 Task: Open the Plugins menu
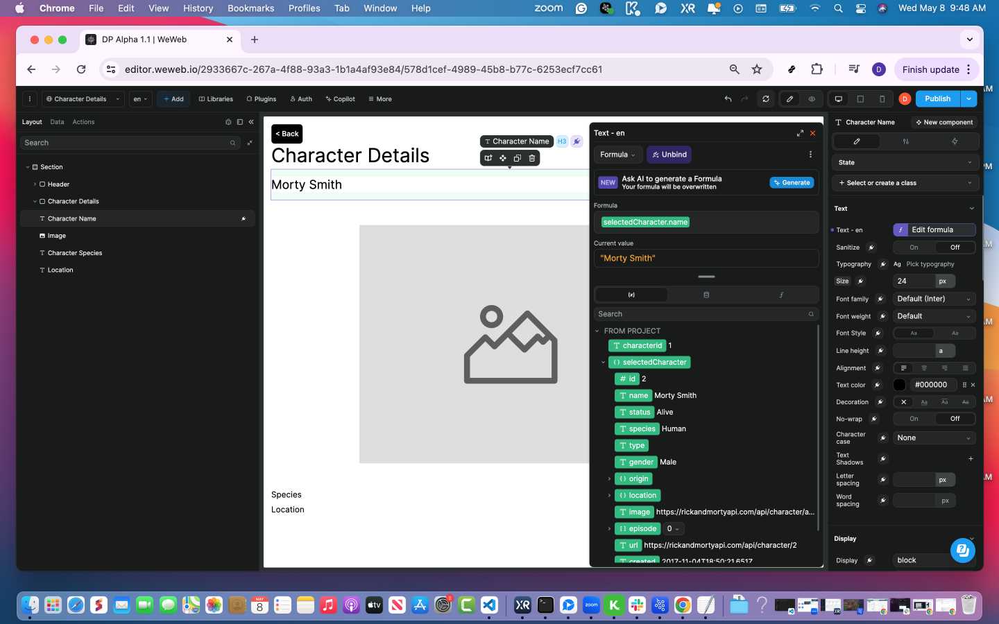(262, 99)
